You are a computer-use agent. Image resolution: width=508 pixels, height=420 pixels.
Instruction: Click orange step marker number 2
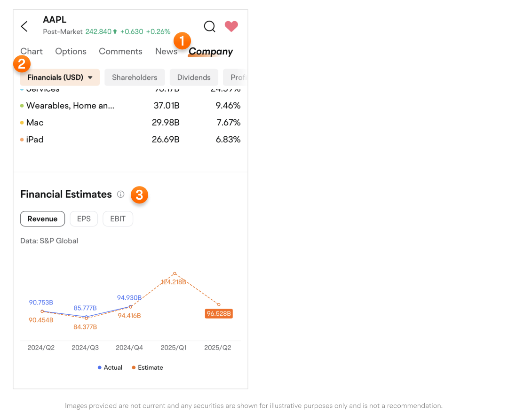22,63
